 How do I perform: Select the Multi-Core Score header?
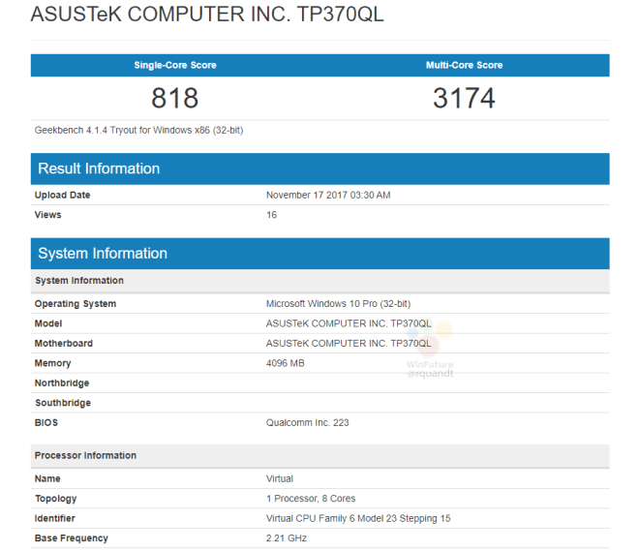464,66
